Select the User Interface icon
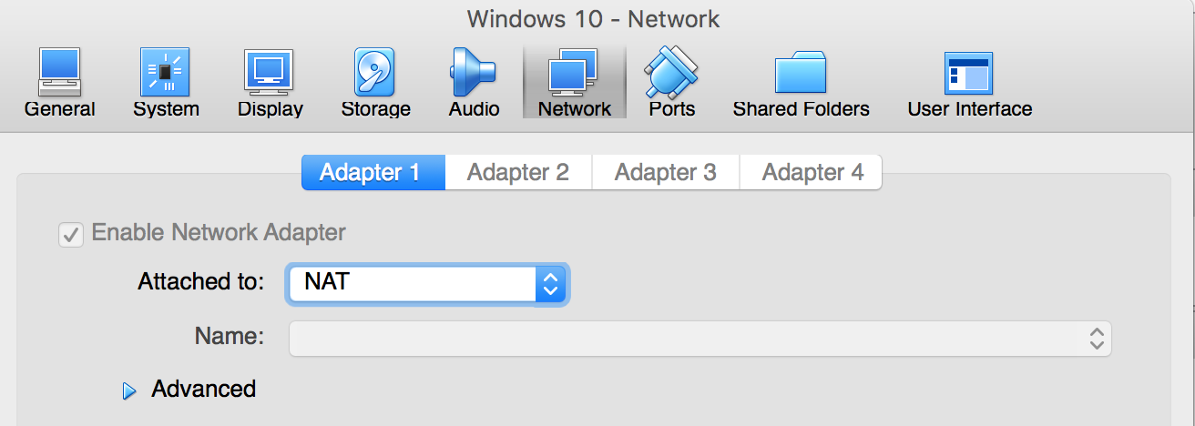The height and width of the screenshot is (426, 1195). (x=969, y=74)
